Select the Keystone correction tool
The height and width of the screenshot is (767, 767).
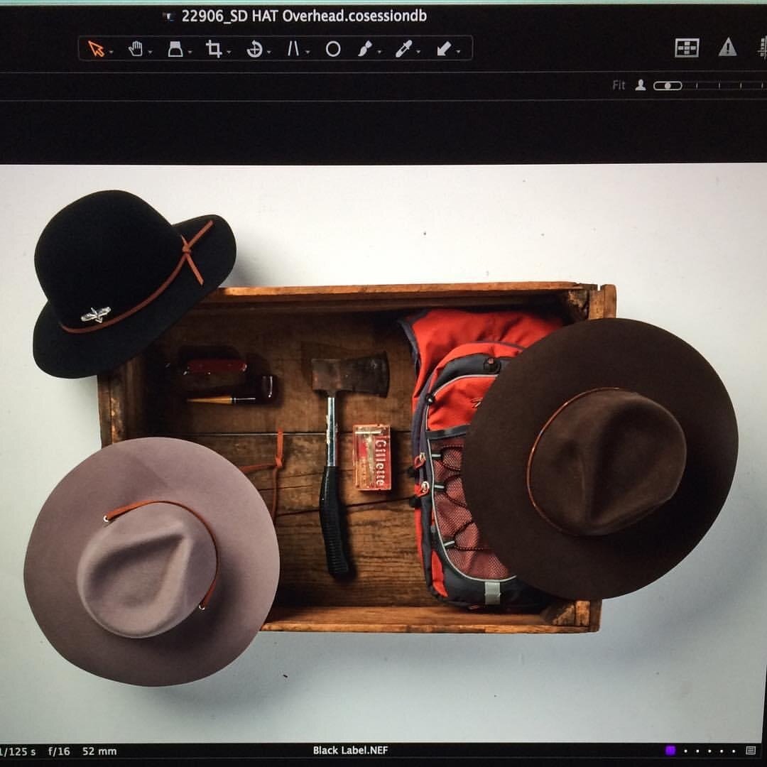click(175, 48)
